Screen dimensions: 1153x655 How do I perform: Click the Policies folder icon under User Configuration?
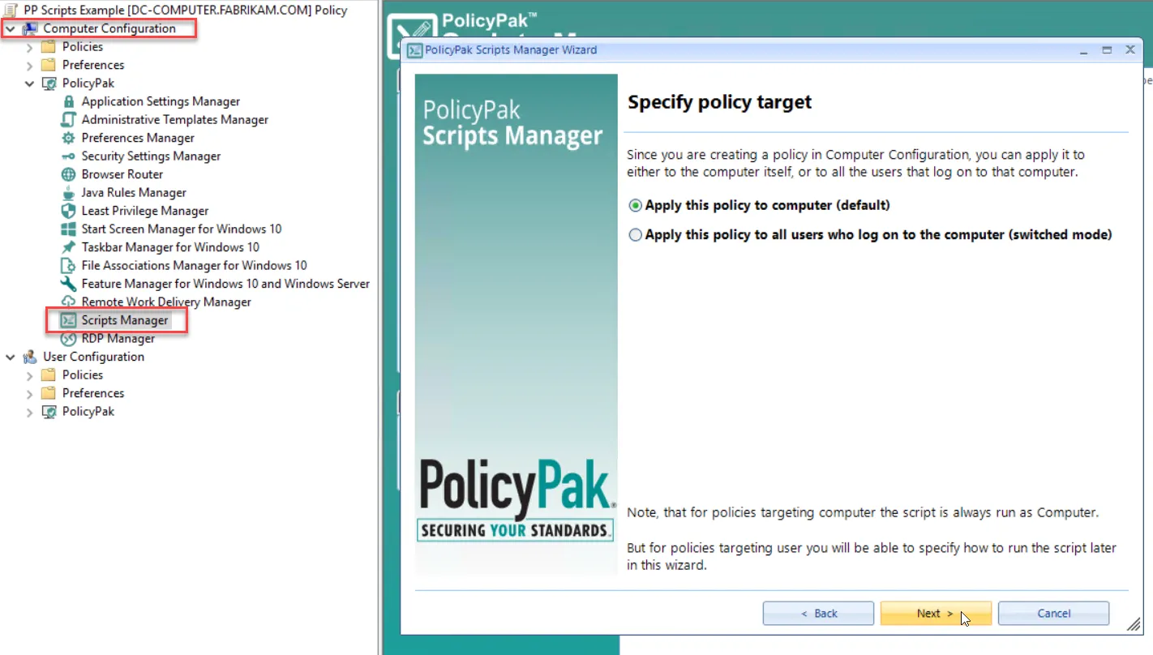point(49,375)
